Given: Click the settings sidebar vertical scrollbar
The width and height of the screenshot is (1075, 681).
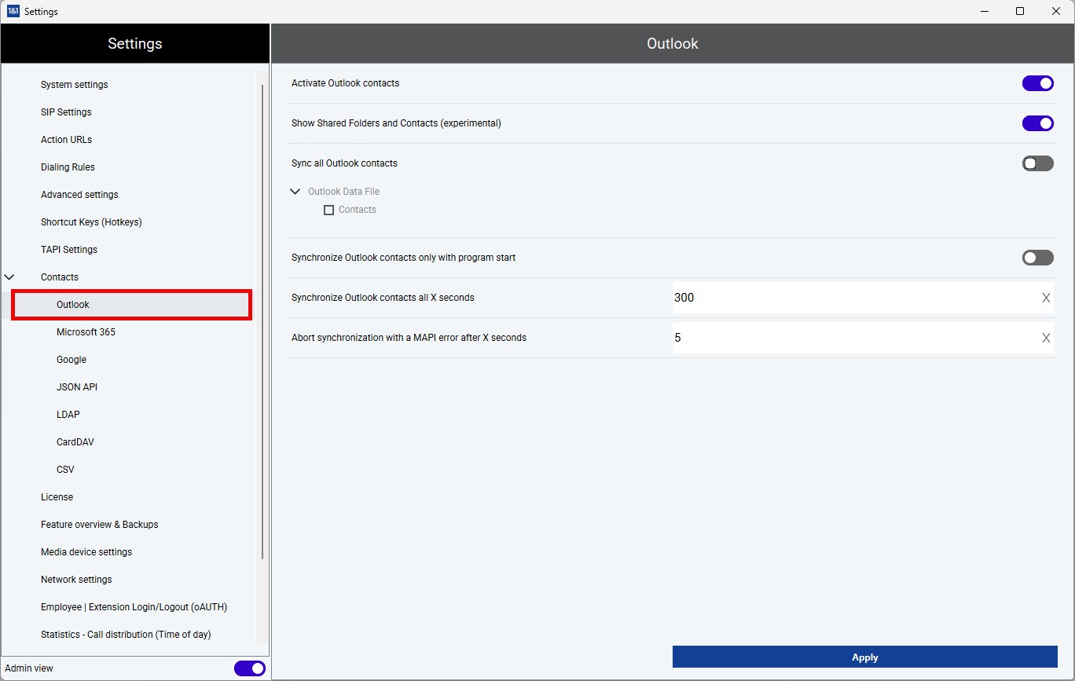Looking at the screenshot, I should (262, 314).
